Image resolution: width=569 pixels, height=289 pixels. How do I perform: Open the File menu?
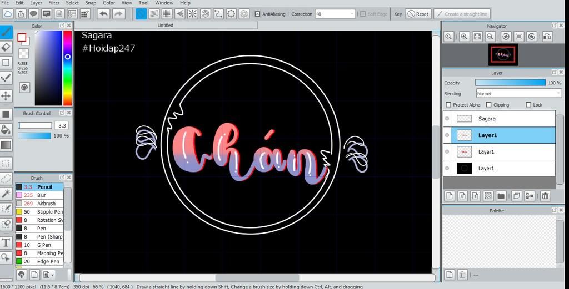click(x=5, y=3)
